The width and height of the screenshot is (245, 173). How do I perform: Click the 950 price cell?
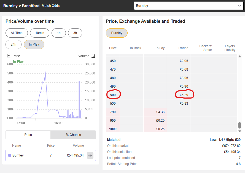pos(113,121)
